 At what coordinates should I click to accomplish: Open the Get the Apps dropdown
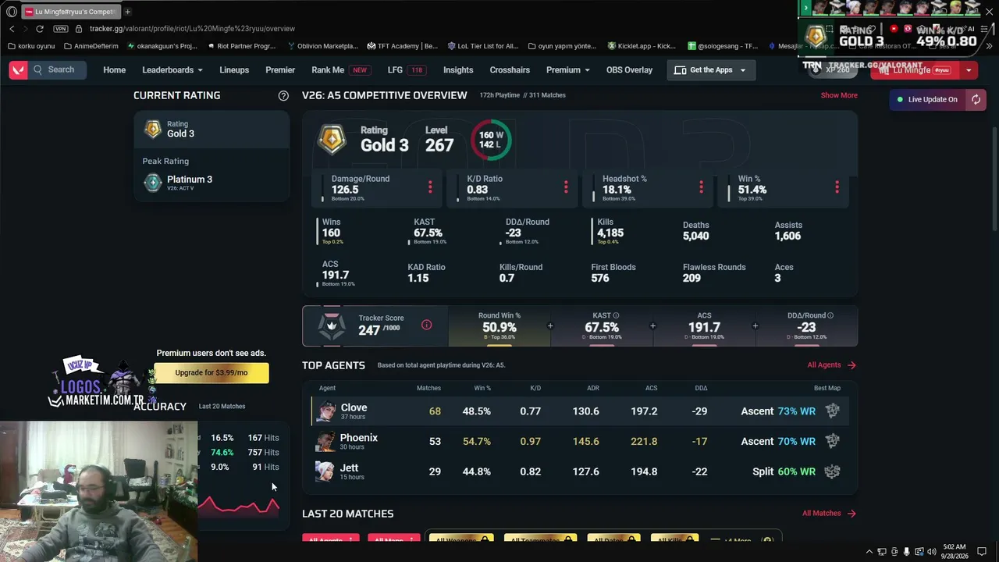709,70
